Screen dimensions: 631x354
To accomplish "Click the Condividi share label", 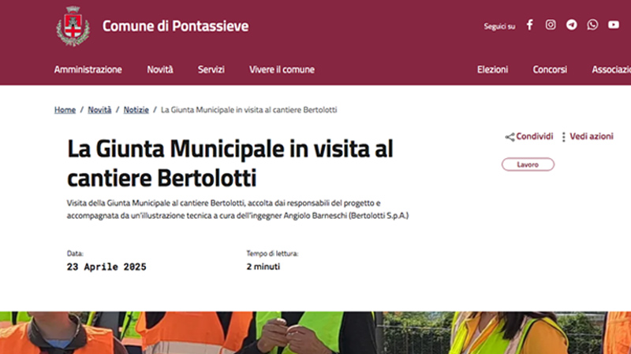I will [x=535, y=136].
